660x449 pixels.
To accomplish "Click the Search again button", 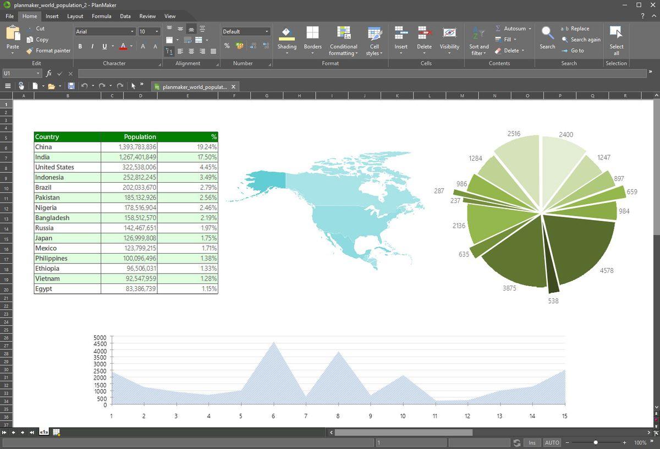I will [581, 40].
